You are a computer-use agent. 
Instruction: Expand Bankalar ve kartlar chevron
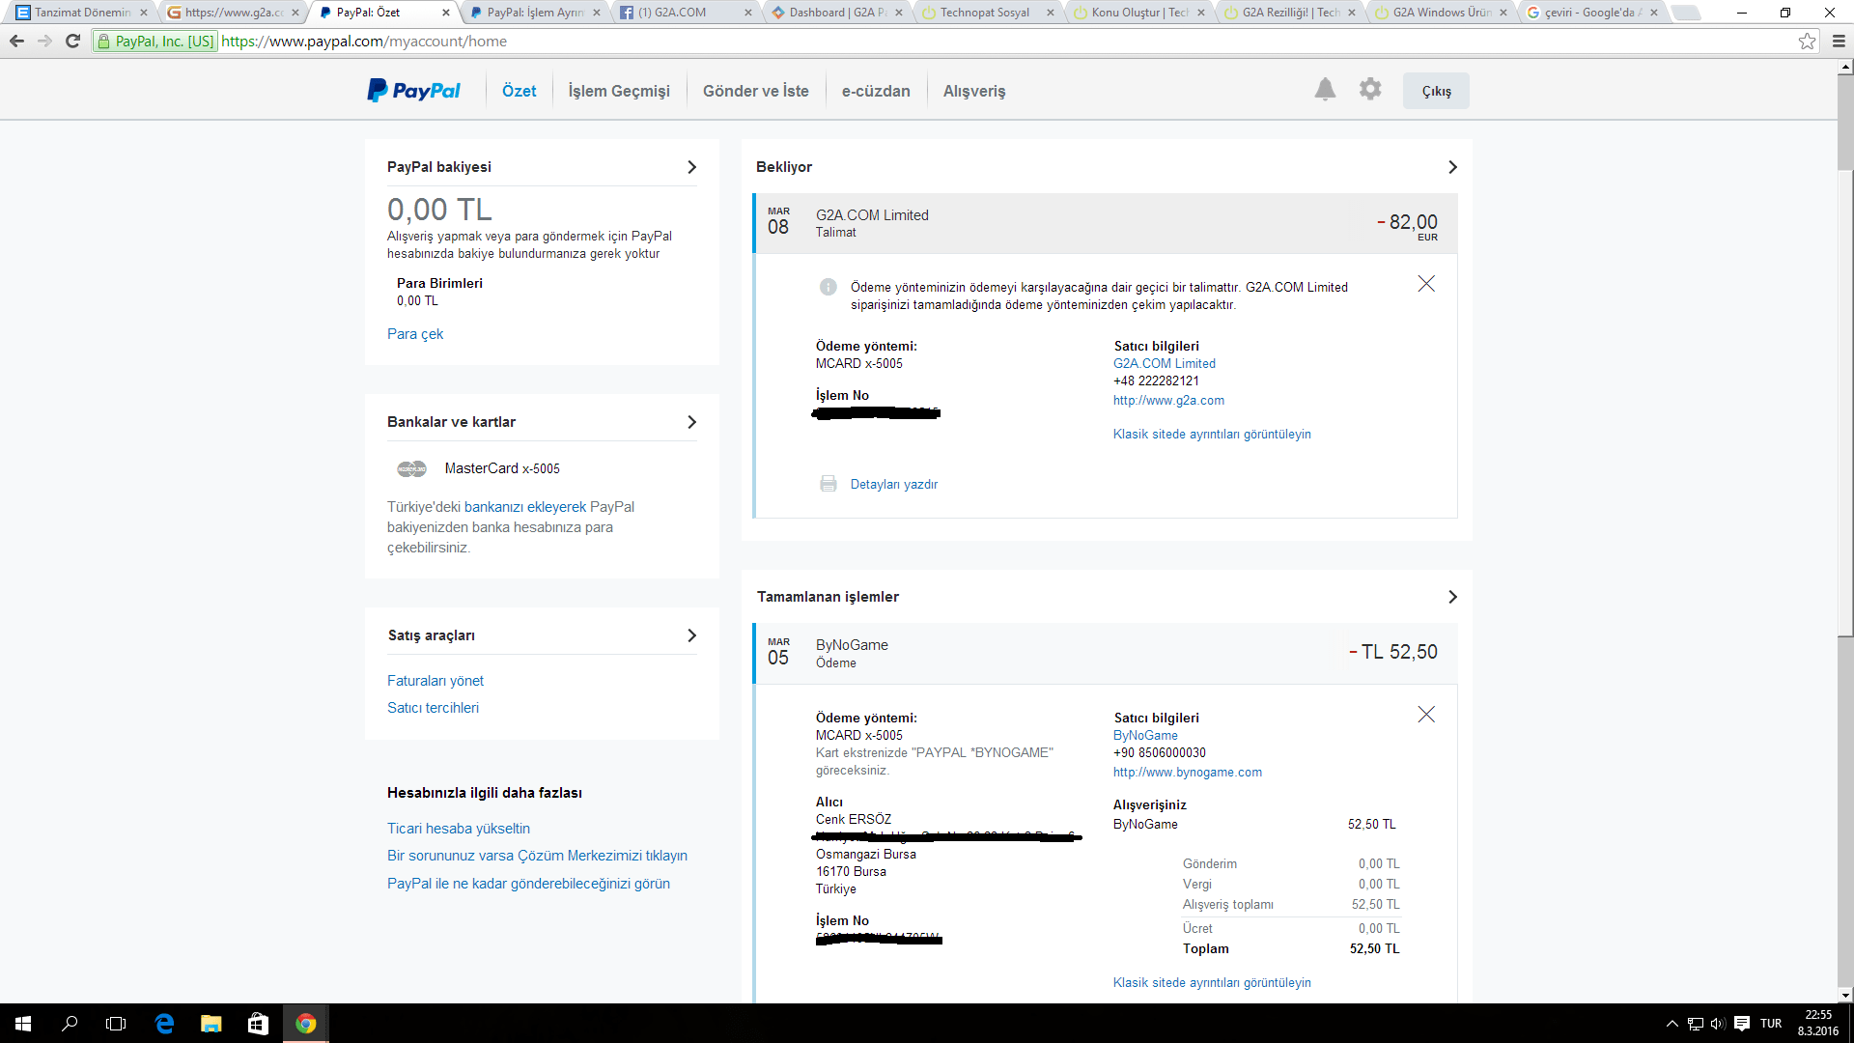(691, 422)
